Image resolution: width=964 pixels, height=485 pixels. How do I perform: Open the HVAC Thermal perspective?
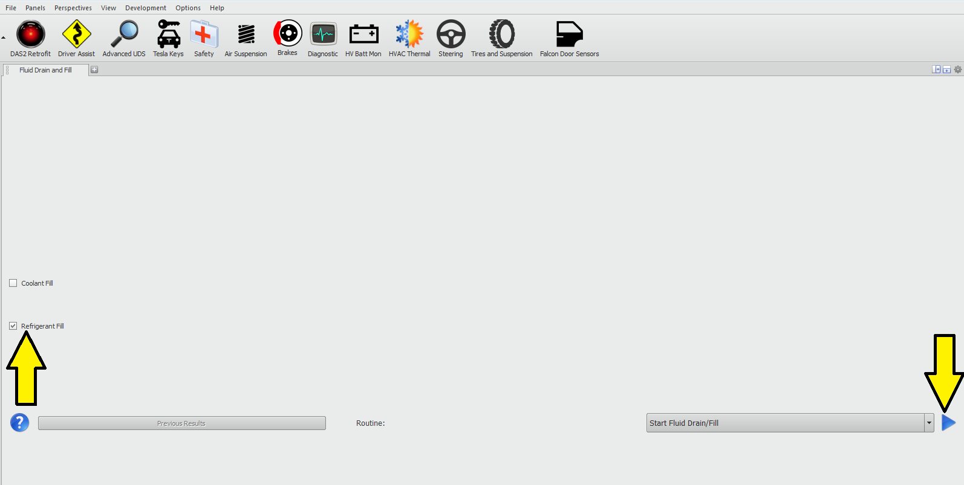tap(409, 34)
